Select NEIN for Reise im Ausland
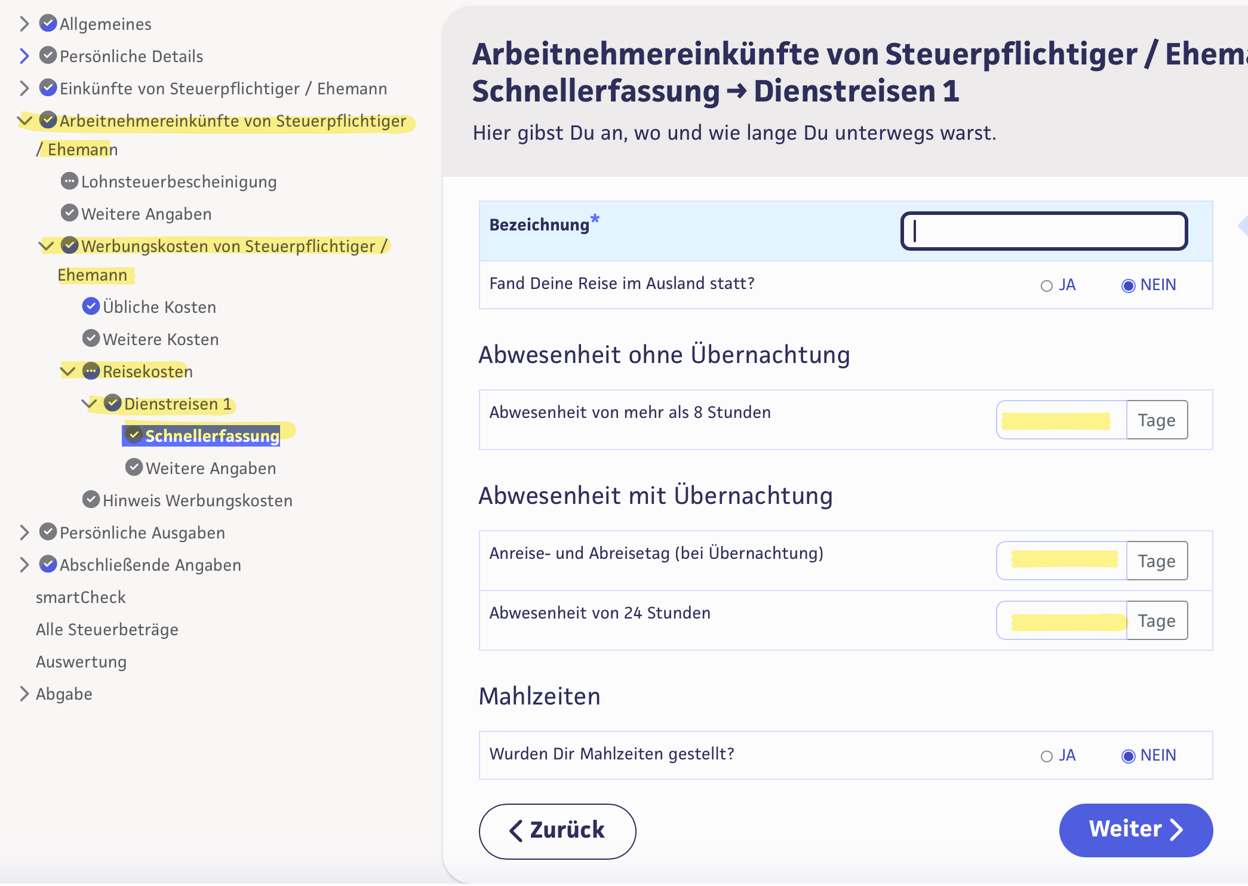The height and width of the screenshot is (886, 1248). [1128, 286]
